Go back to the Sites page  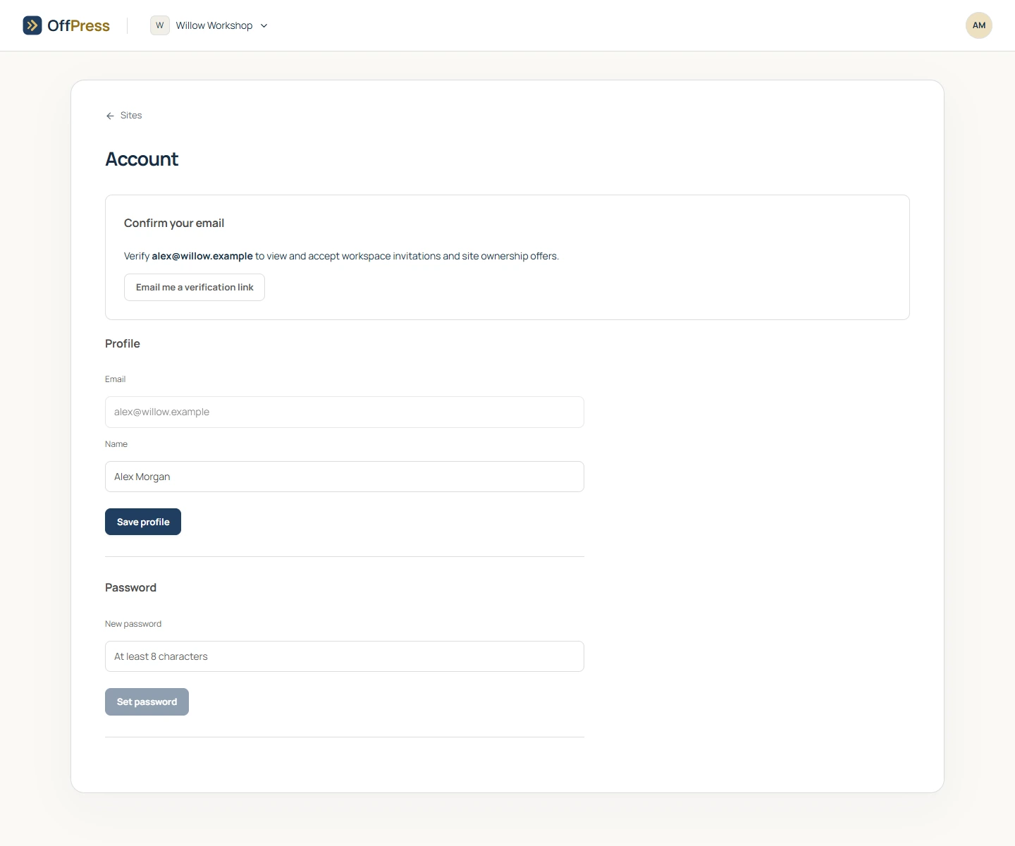tap(124, 116)
